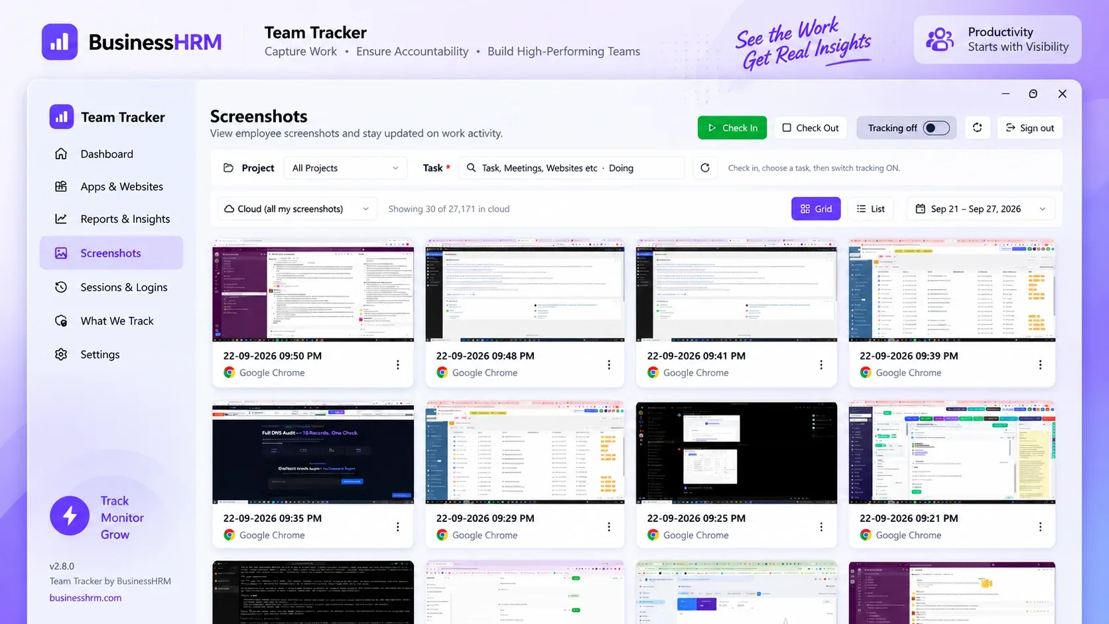Image resolution: width=1109 pixels, height=624 pixels.
Task: Refresh the task list beside the Task field
Action: coord(705,168)
